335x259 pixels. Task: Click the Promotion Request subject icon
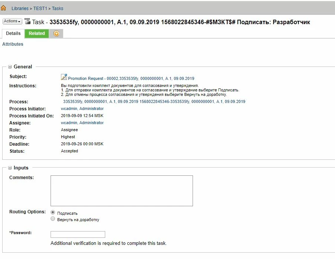[64, 77]
